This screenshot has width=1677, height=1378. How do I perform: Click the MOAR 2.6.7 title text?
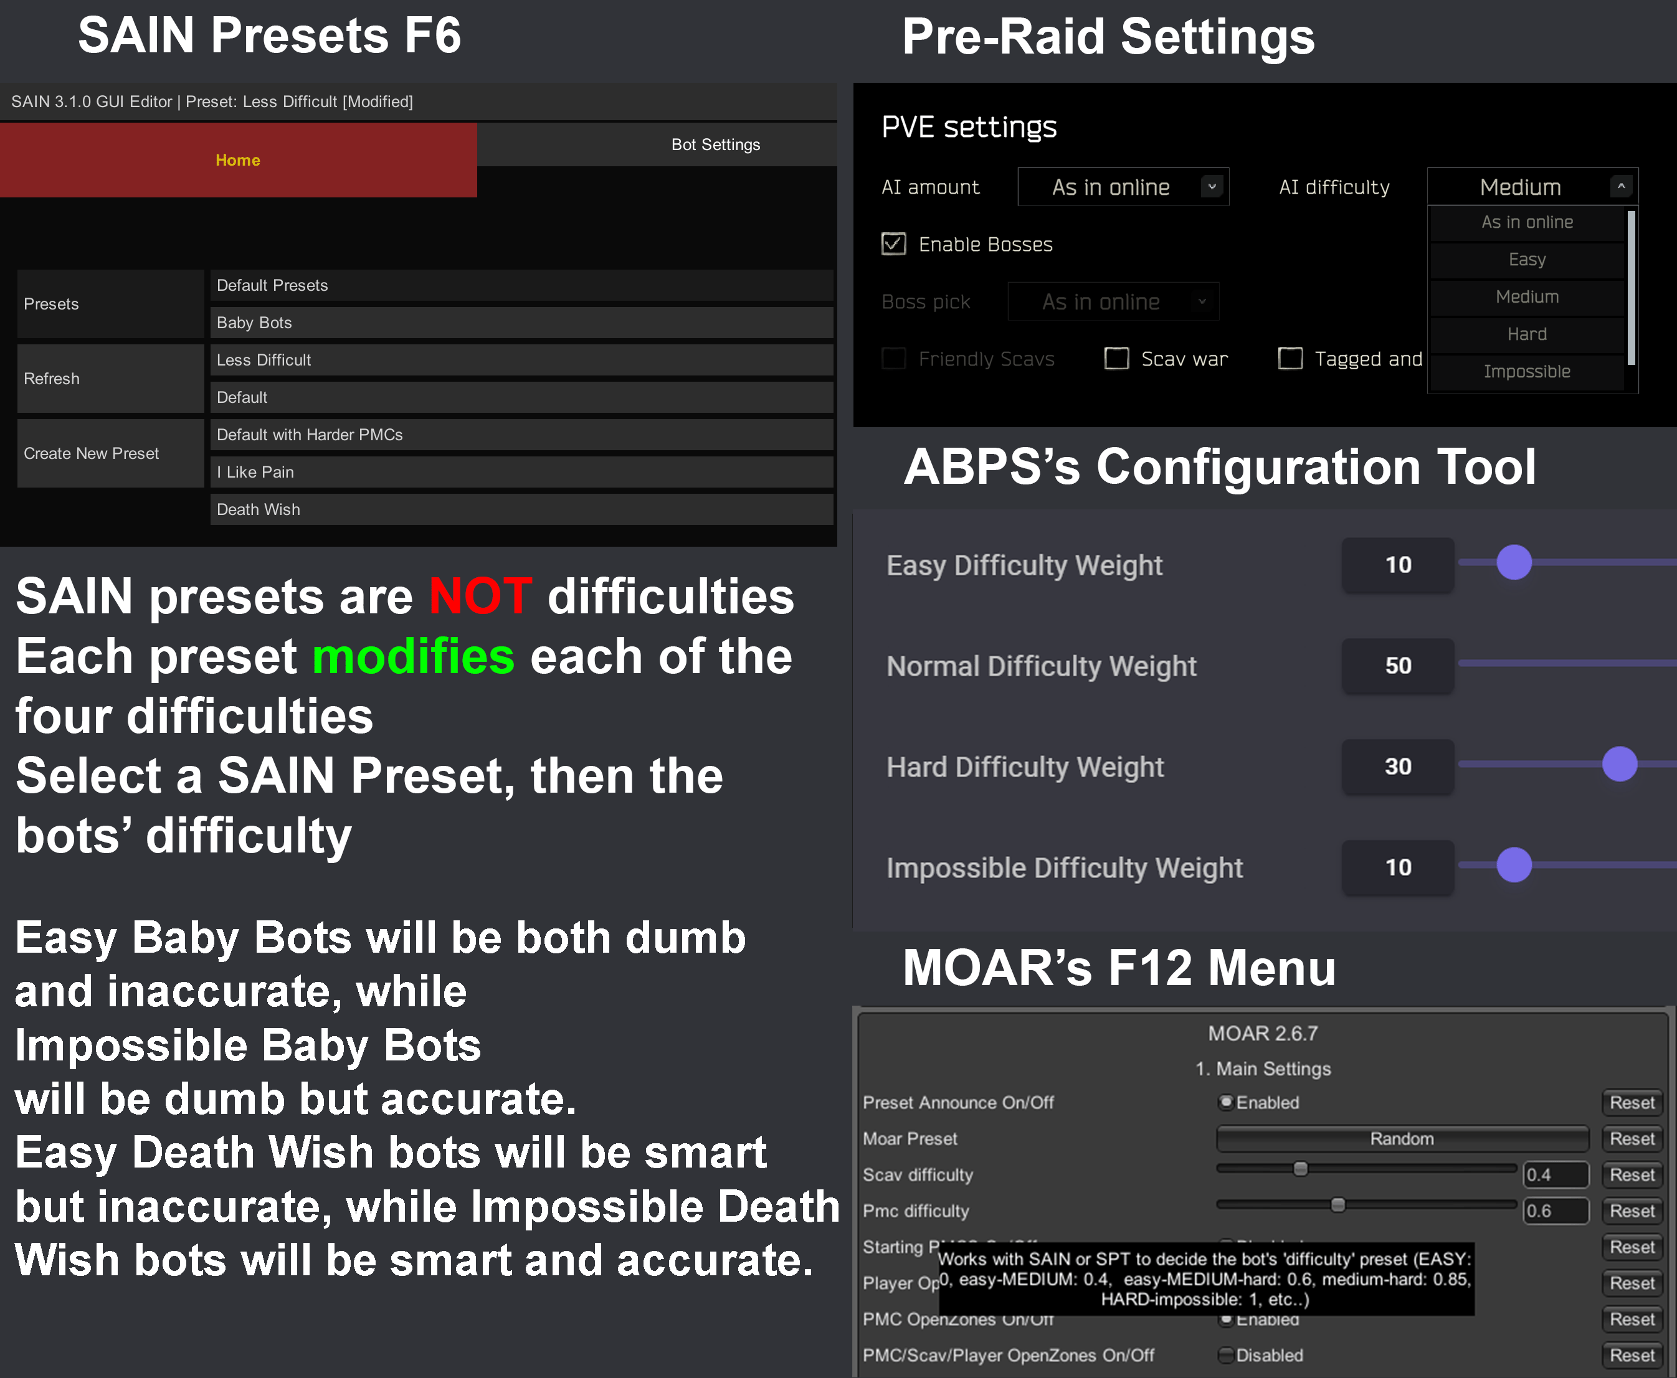pyautogui.click(x=1263, y=1032)
